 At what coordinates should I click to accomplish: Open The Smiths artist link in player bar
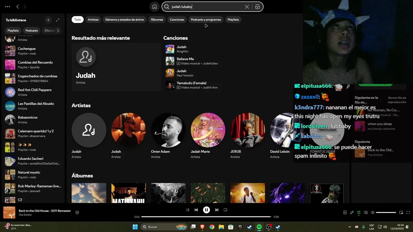point(25,215)
